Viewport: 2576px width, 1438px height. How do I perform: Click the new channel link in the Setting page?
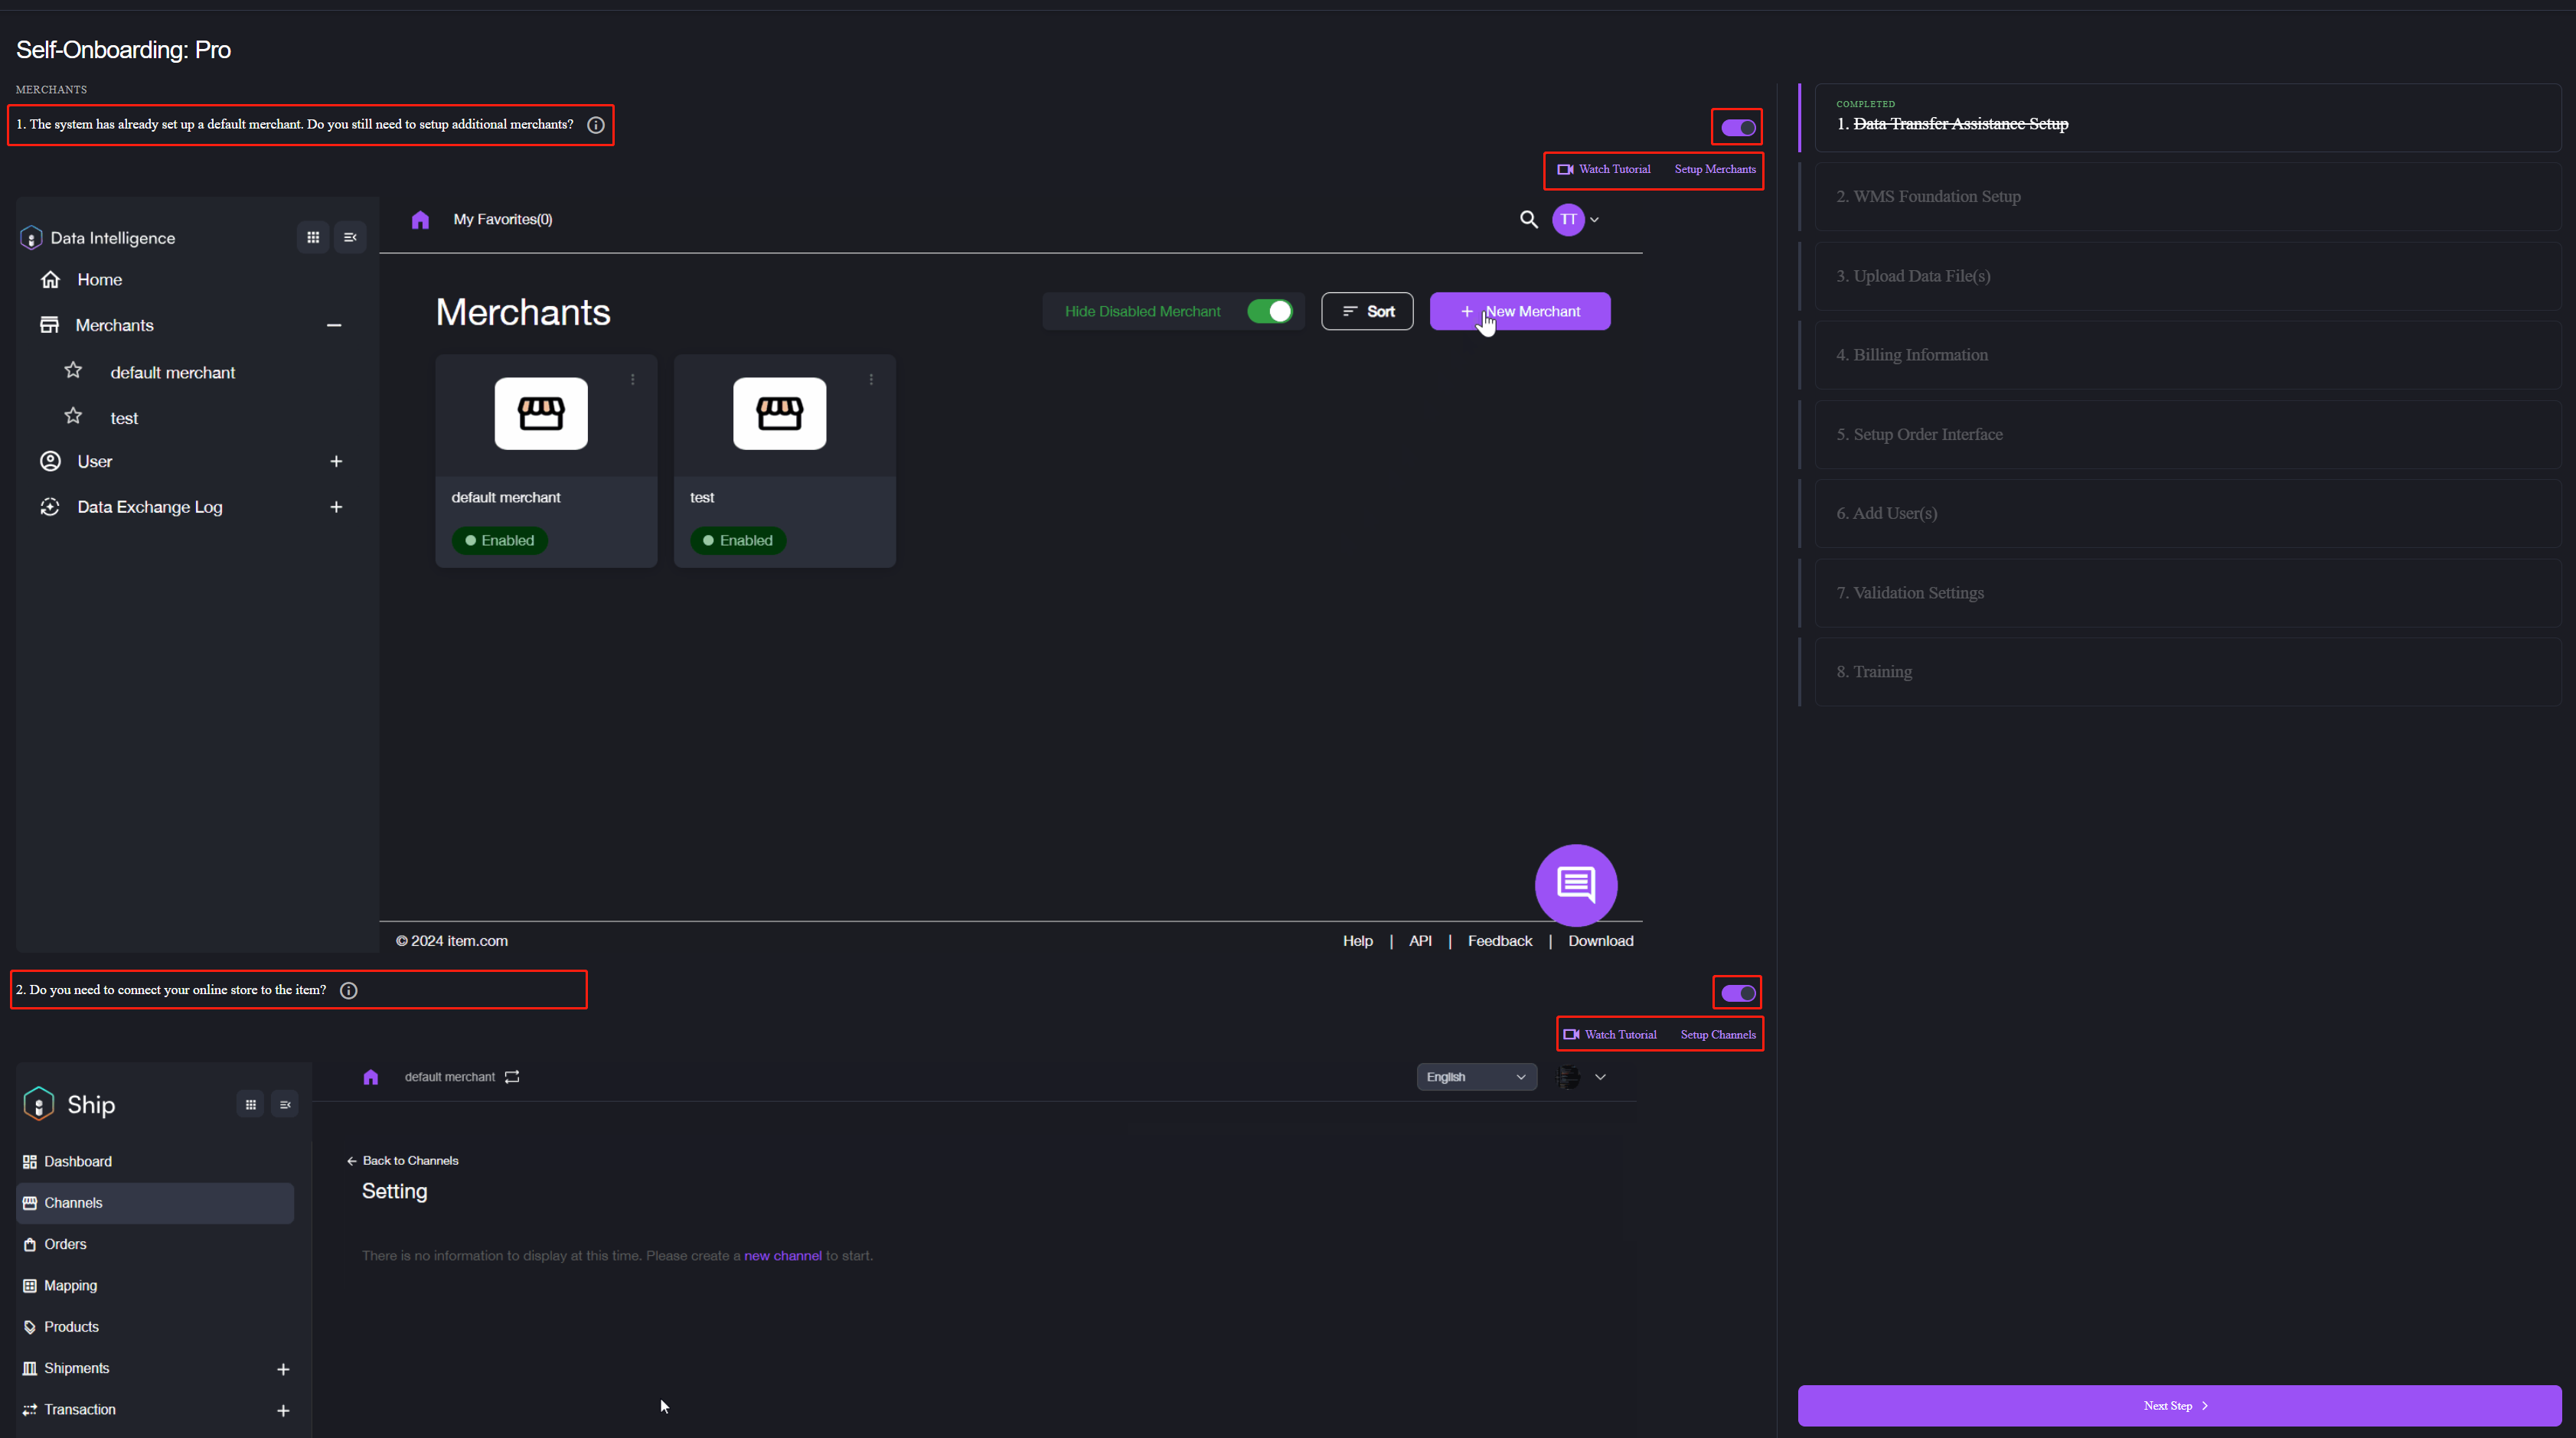pos(783,1255)
